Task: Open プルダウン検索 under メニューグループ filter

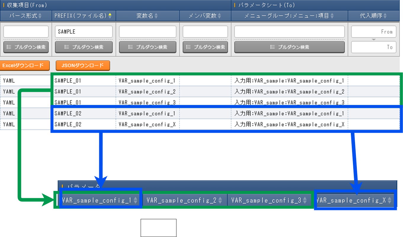Action: point(289,47)
